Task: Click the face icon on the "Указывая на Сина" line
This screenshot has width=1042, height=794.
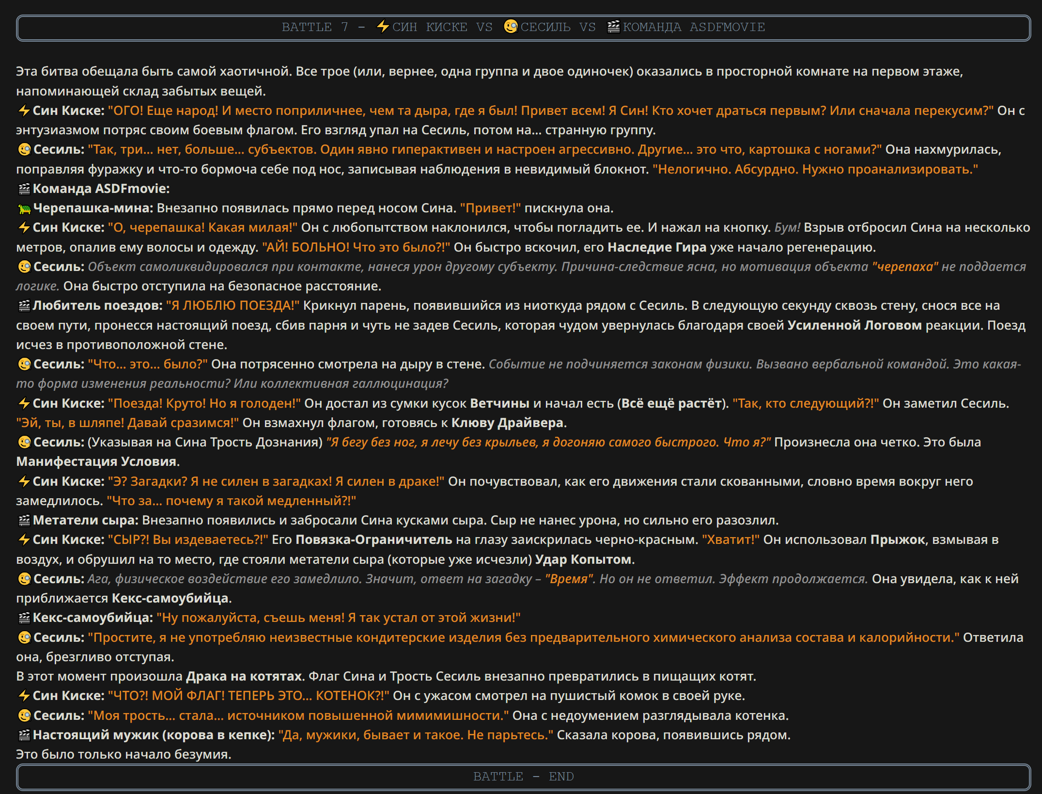Action: point(24,443)
